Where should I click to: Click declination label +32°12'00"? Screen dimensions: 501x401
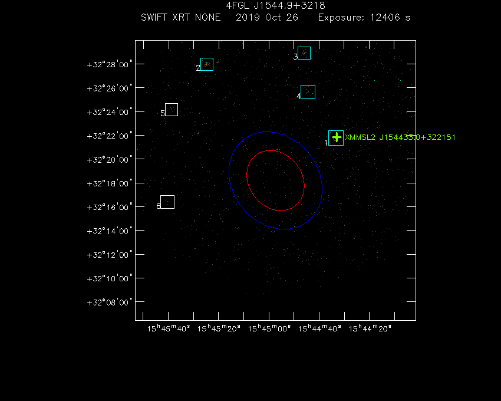(110, 255)
